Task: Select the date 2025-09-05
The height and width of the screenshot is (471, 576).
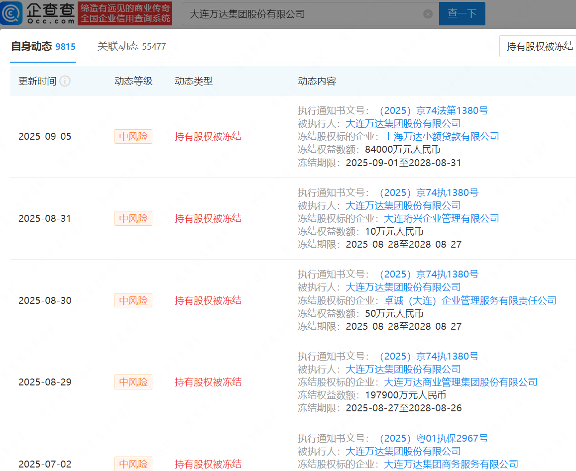Action: [45, 137]
